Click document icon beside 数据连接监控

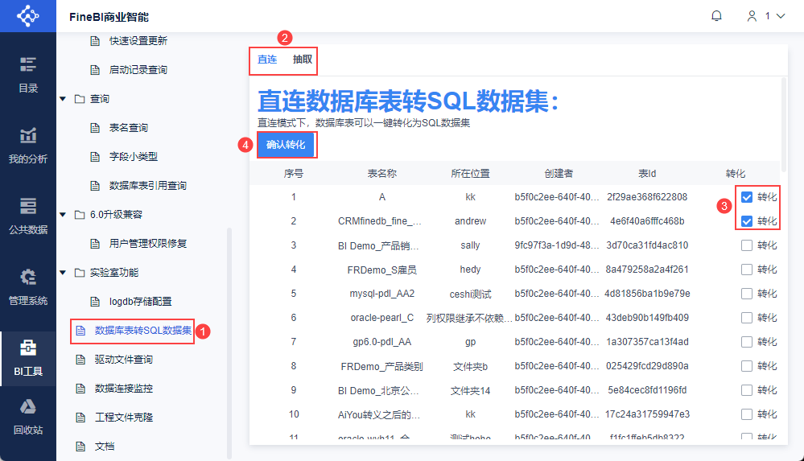[x=80, y=389]
